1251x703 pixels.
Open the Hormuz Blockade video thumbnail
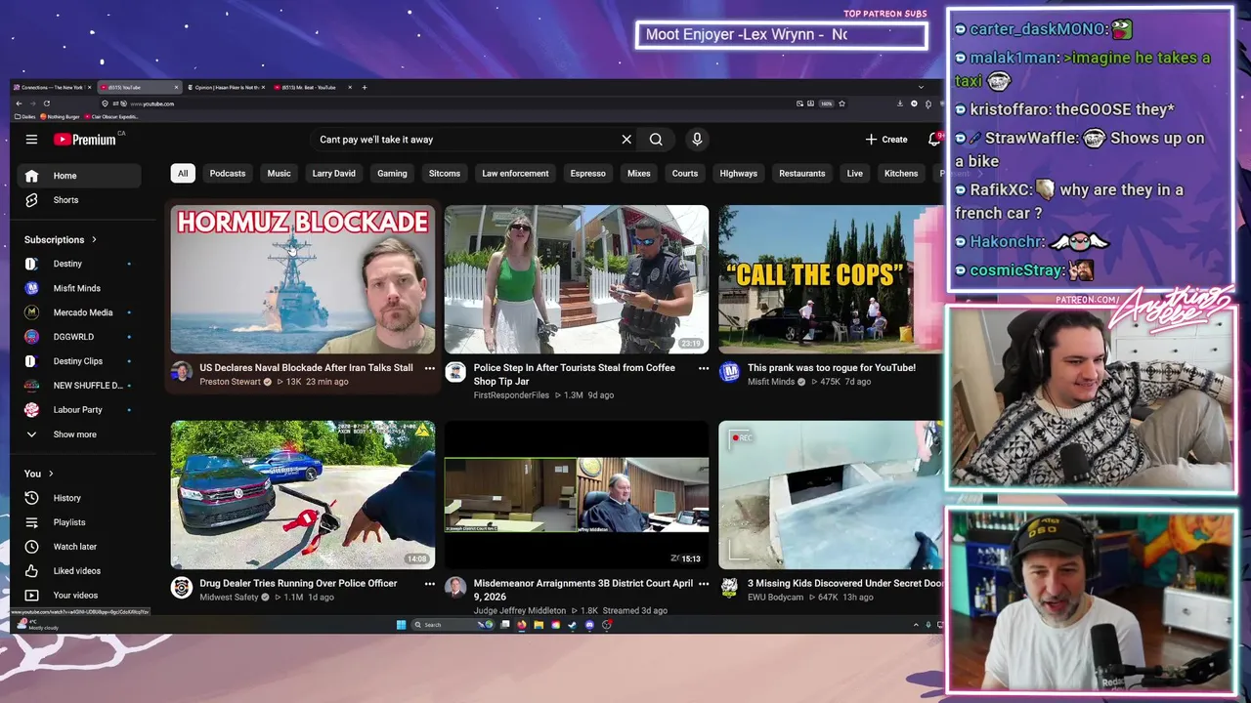tap(303, 279)
